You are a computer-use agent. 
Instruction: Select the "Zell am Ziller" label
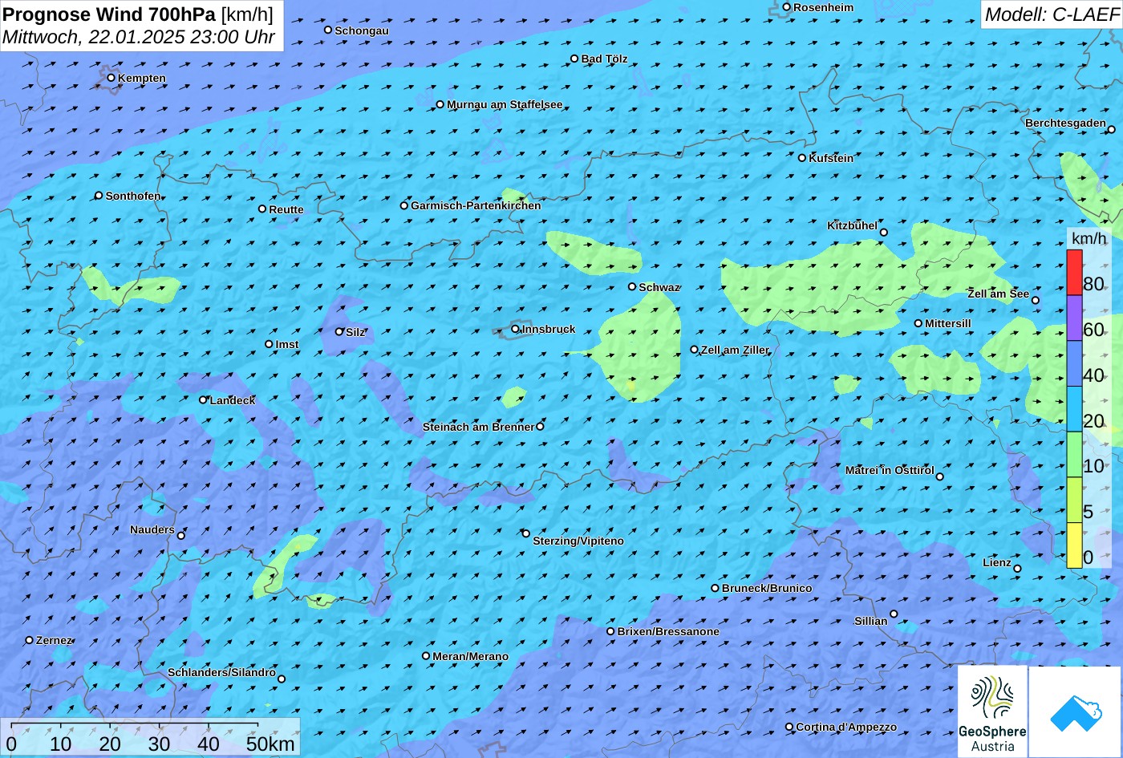(x=735, y=350)
